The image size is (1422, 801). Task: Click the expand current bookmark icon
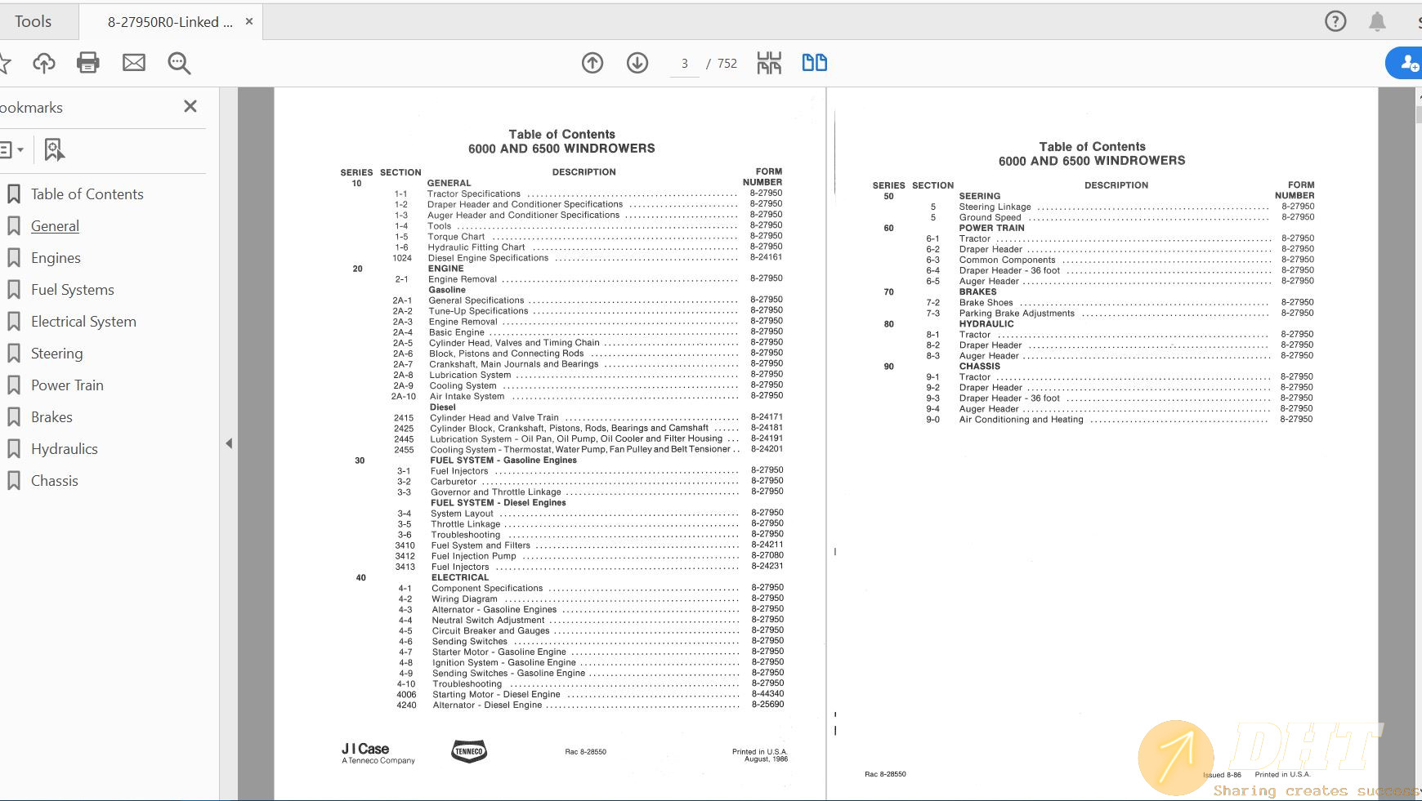tap(52, 149)
